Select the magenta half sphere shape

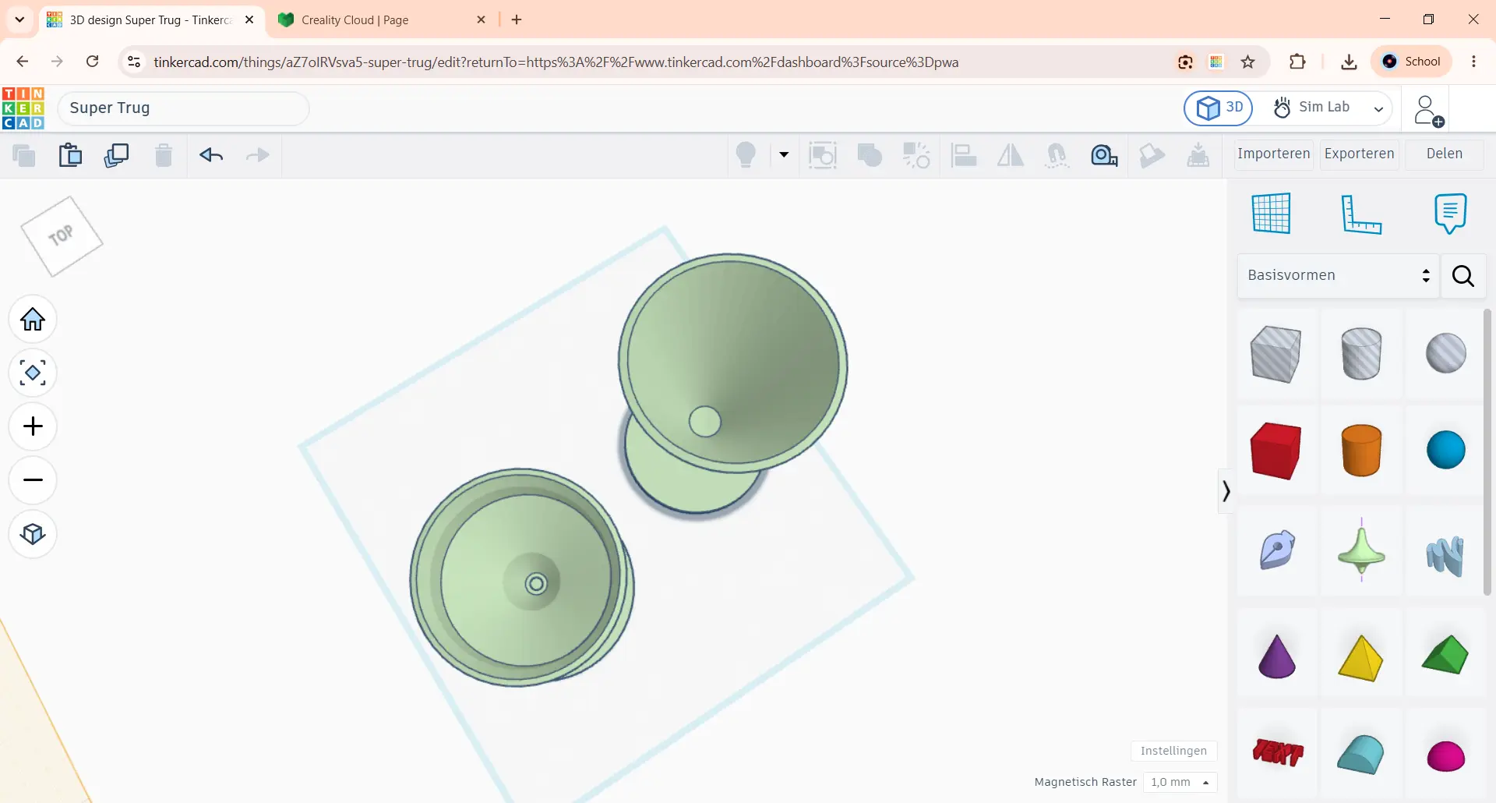[1445, 756]
